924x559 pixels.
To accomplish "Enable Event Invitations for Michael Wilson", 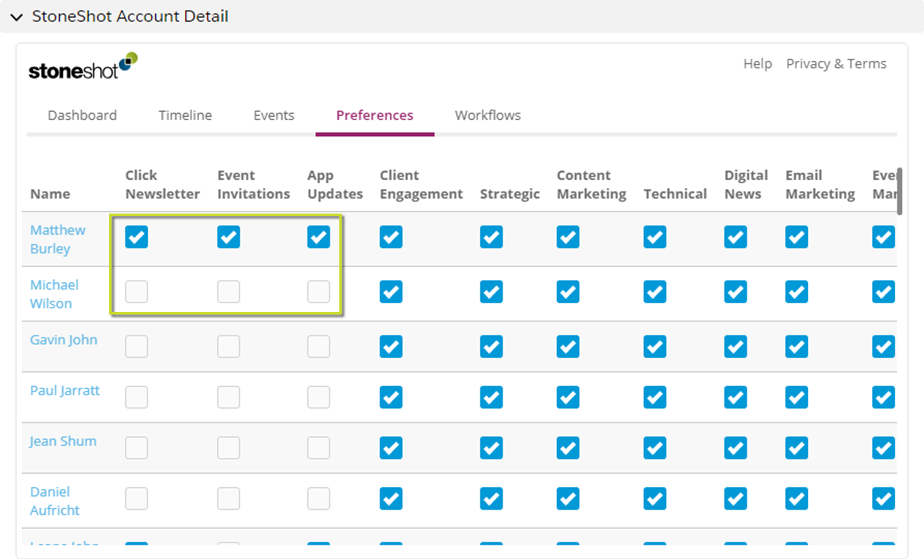I will pos(228,292).
